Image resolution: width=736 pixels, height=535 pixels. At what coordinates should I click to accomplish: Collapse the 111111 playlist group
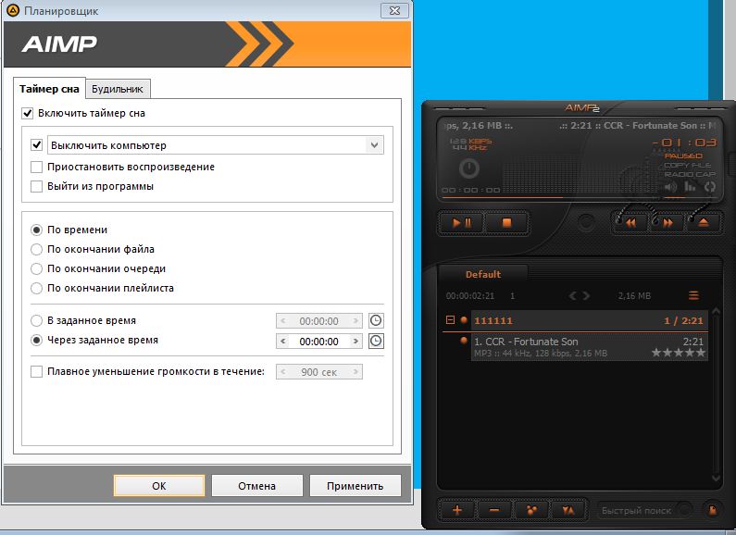450,320
